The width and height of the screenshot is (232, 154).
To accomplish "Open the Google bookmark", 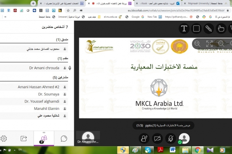I will point(138,17).
